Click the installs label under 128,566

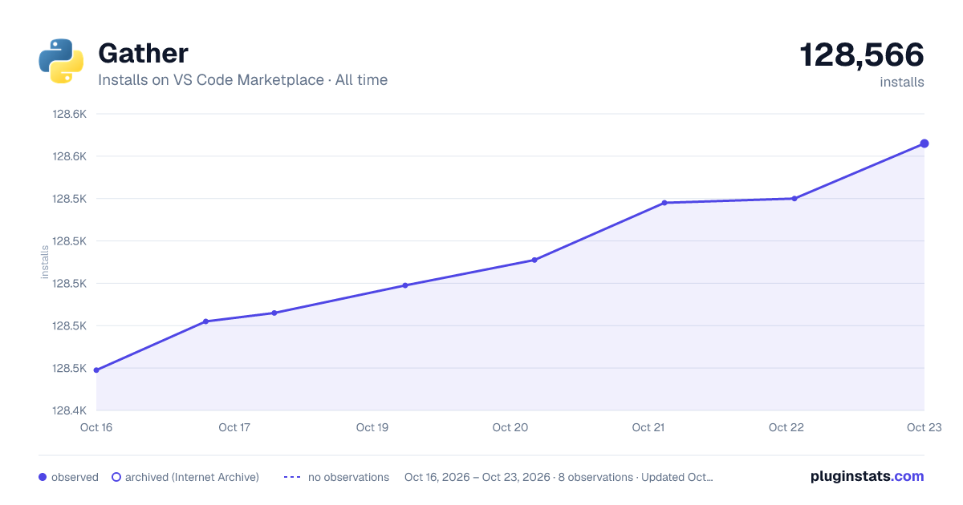(x=902, y=82)
